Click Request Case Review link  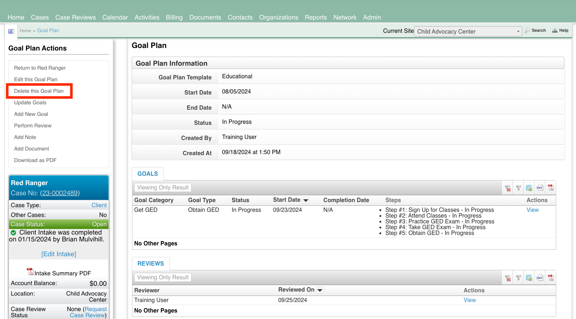(88, 312)
